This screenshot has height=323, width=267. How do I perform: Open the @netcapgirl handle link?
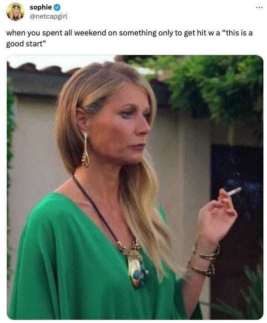coord(48,16)
